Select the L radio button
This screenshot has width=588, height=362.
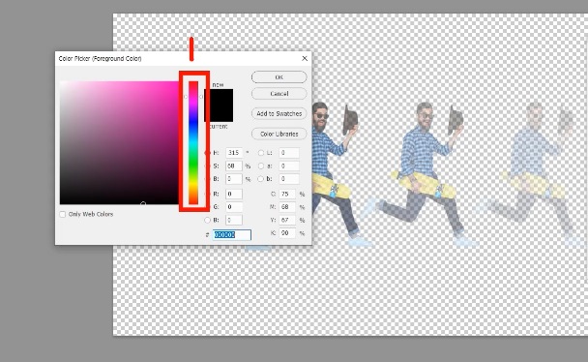(x=261, y=153)
